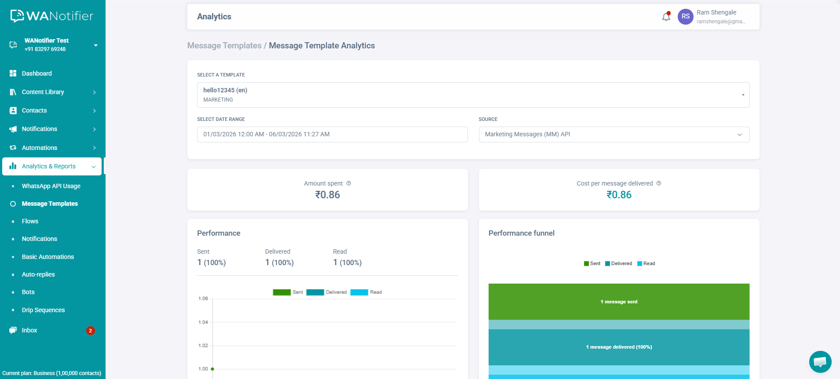This screenshot has width=840, height=379.
Task: Click the notification bell icon
Action: (x=666, y=17)
